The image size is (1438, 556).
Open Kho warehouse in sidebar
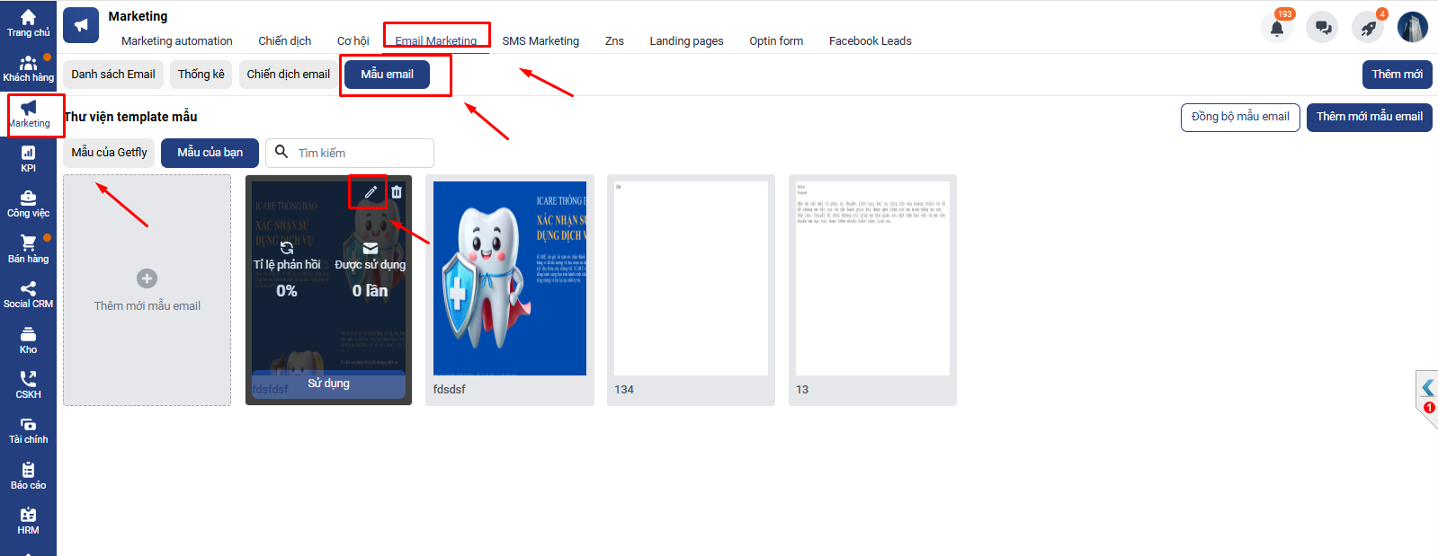[x=28, y=340]
